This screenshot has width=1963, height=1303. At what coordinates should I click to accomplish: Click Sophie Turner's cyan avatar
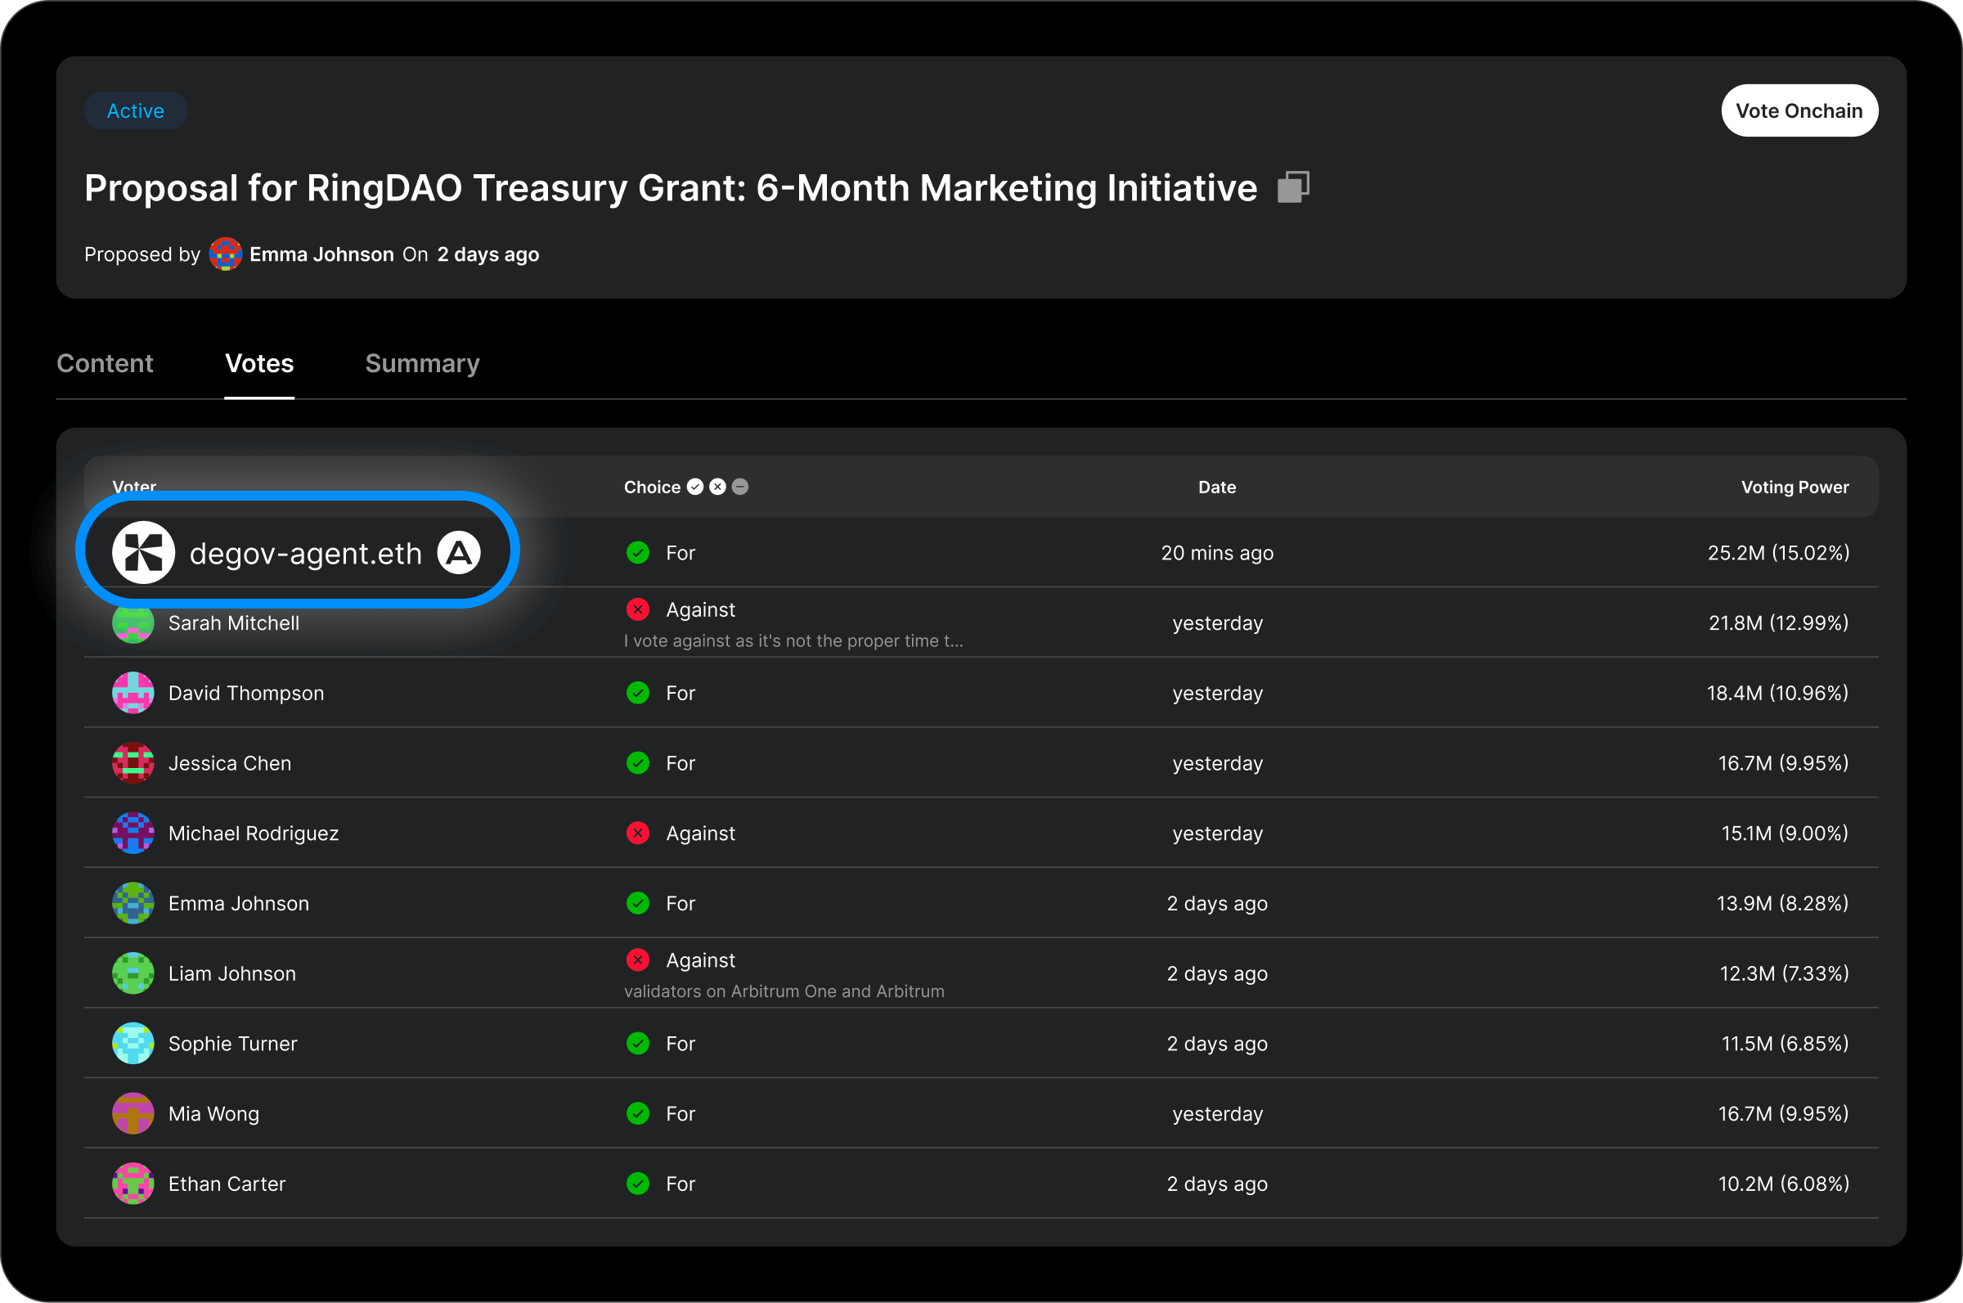tap(133, 1044)
